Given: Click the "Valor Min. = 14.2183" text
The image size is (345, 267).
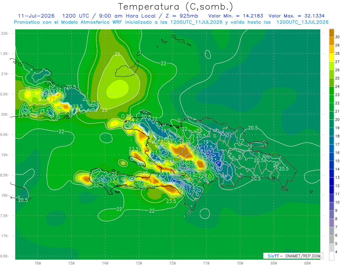Looking at the screenshot, I should tap(235, 16).
